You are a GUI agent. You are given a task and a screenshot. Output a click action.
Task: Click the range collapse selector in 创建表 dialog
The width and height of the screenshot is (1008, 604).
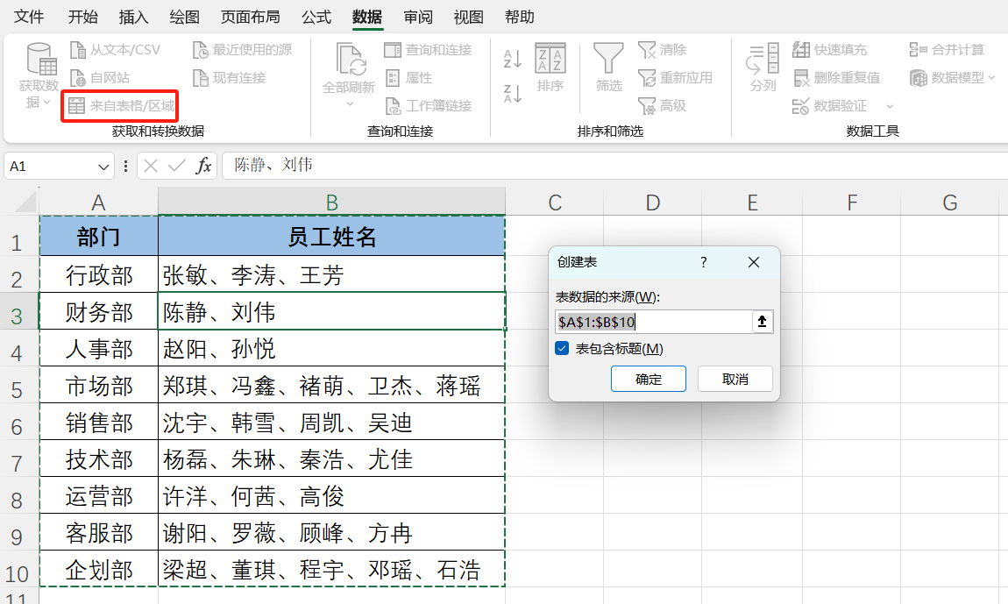pyautogui.click(x=762, y=321)
